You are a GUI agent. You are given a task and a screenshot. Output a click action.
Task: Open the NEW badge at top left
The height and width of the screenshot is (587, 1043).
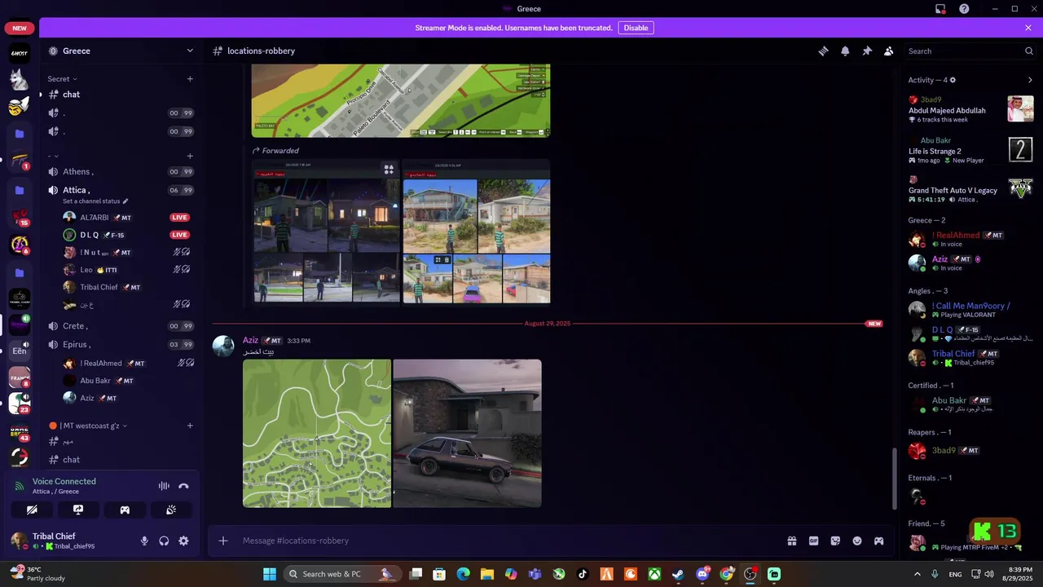click(x=20, y=28)
